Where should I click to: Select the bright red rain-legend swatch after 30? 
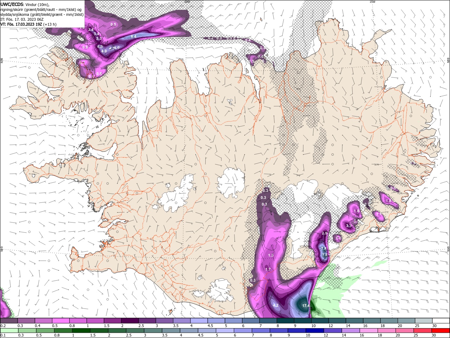point(441,331)
